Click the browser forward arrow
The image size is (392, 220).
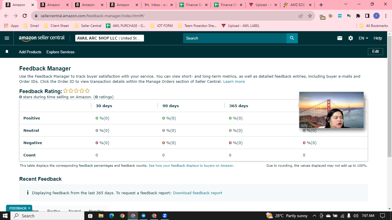[15, 16]
